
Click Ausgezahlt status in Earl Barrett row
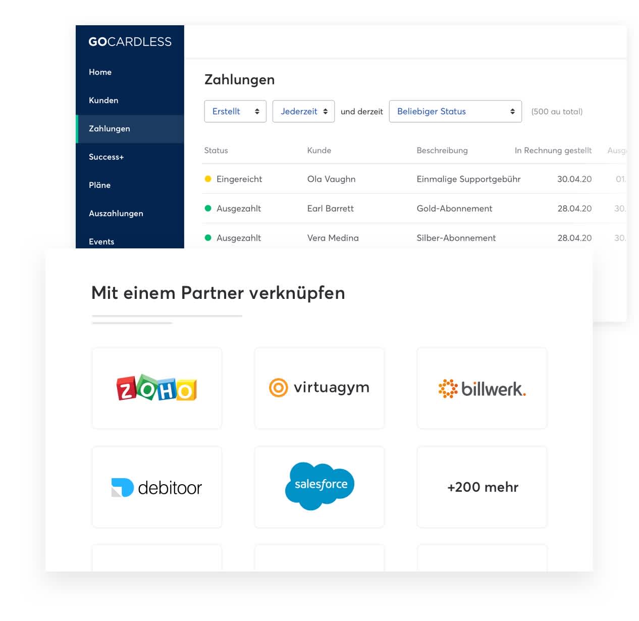tap(239, 209)
